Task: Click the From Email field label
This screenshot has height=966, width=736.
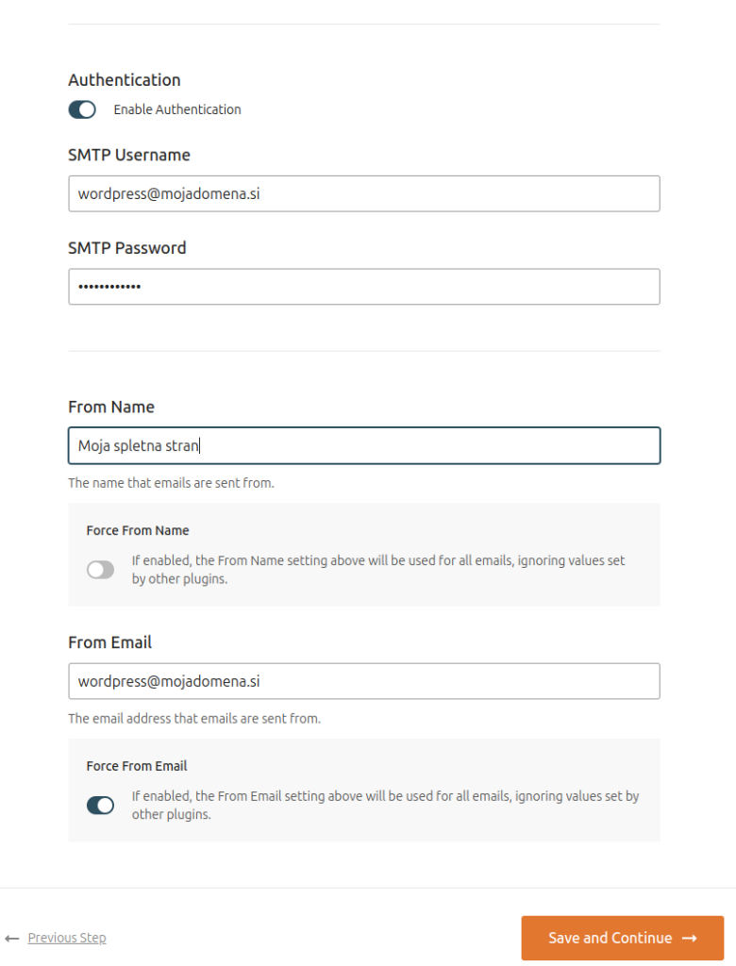Action: tap(109, 642)
